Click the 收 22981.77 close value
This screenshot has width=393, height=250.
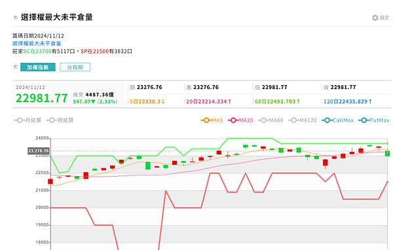point(339,87)
